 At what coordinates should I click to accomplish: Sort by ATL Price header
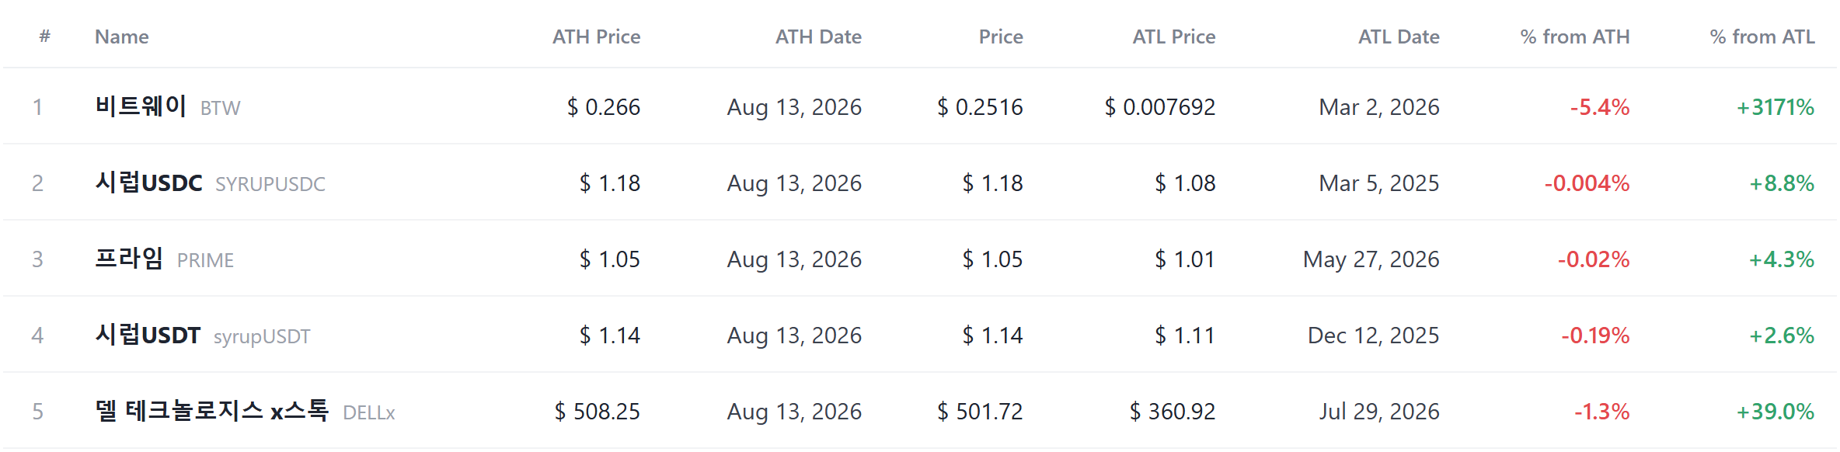click(1173, 37)
